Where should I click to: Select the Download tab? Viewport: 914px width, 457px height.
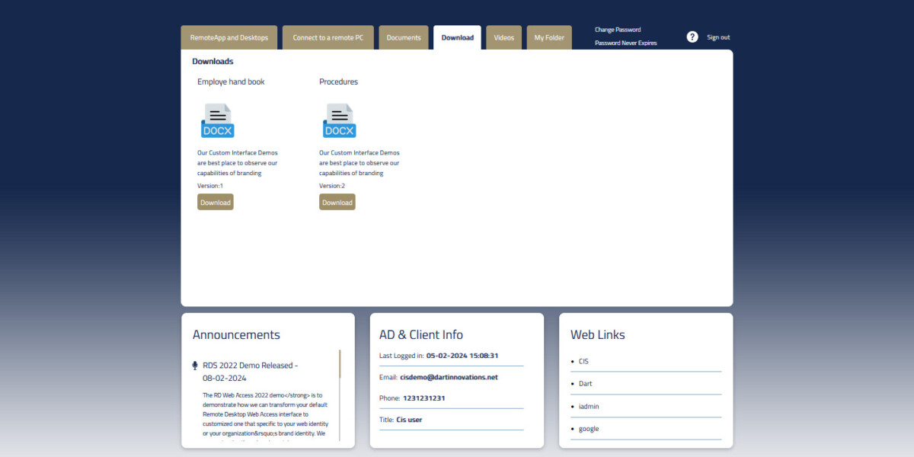pos(457,38)
